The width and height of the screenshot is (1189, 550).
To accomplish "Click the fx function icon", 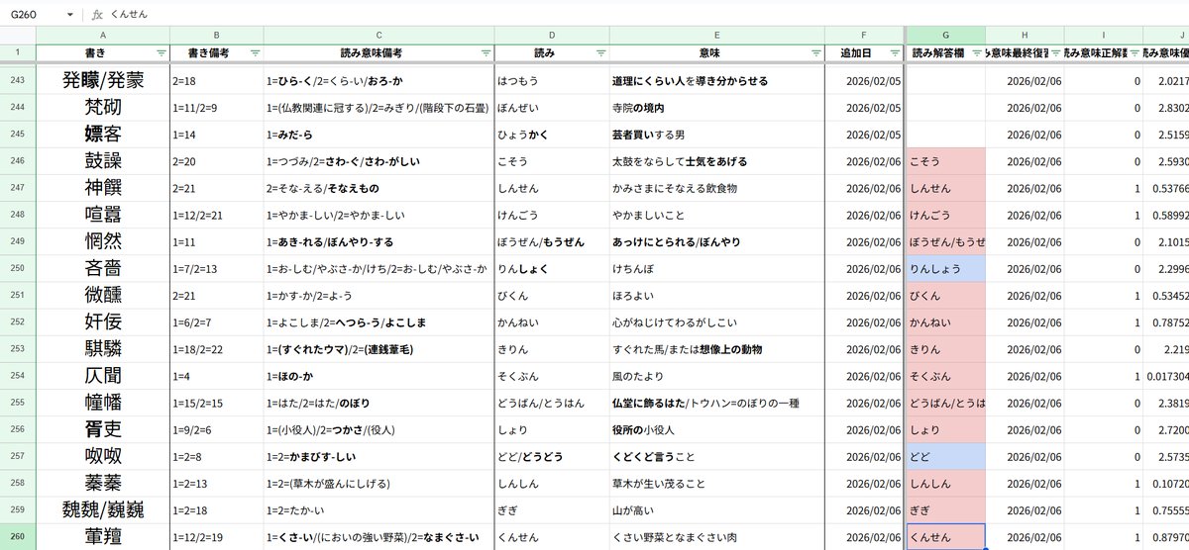I will pos(96,15).
